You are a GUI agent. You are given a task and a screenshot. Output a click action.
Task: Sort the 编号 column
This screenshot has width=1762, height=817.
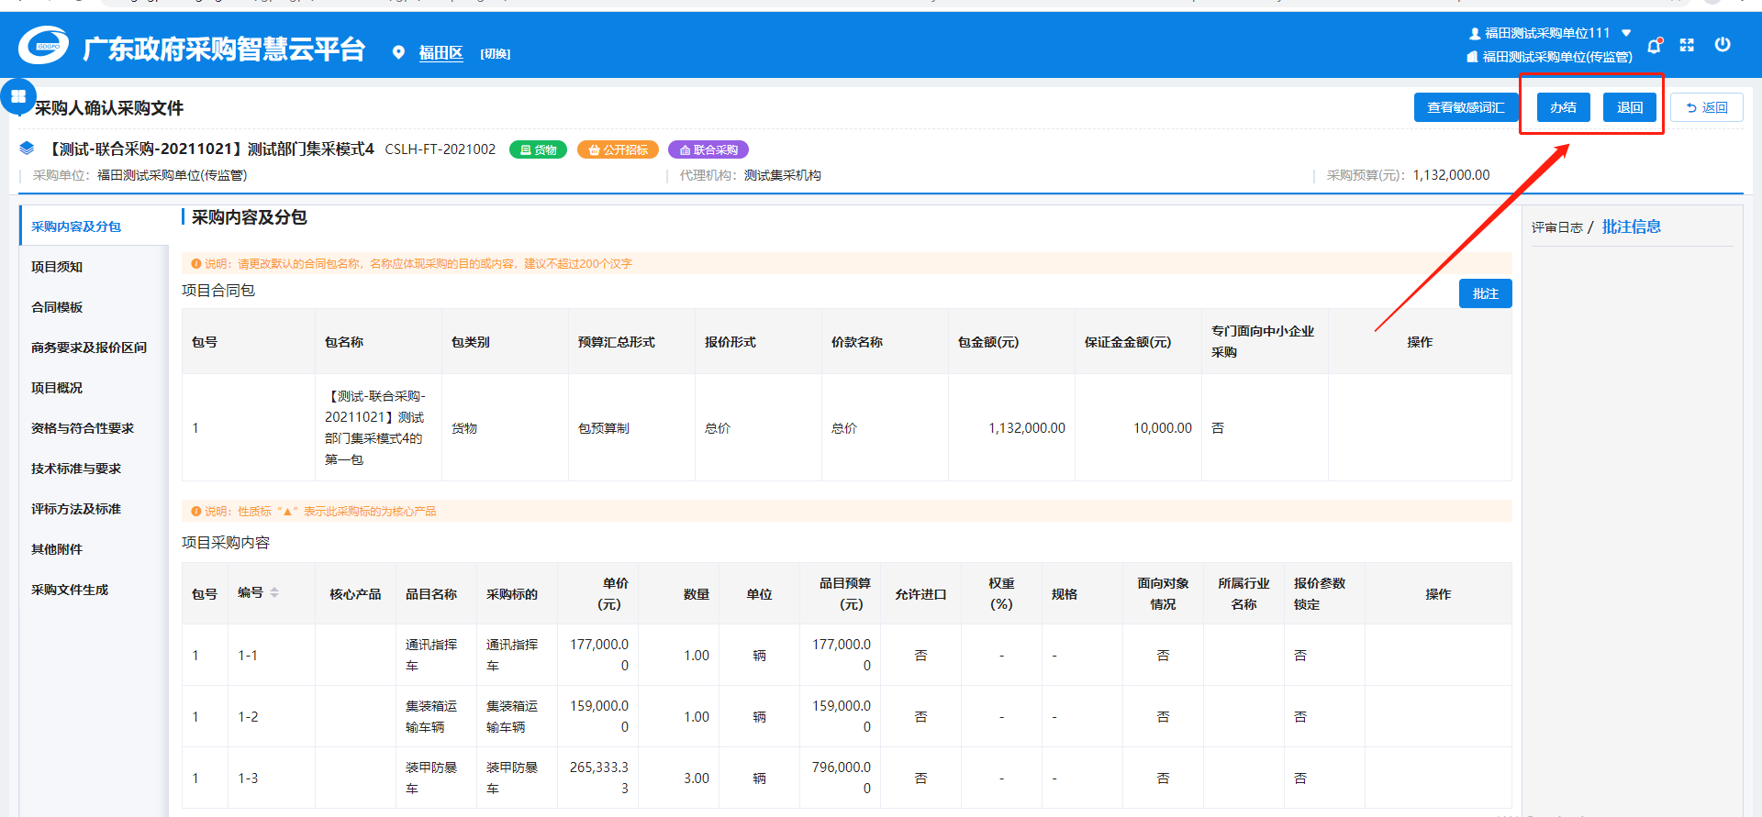click(273, 593)
